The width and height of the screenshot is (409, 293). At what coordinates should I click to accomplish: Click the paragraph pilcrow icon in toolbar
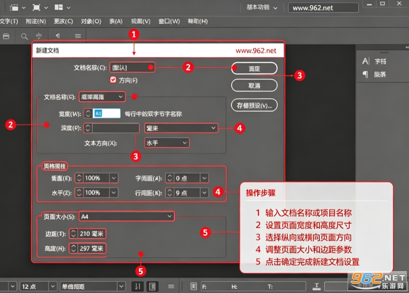coord(58,36)
